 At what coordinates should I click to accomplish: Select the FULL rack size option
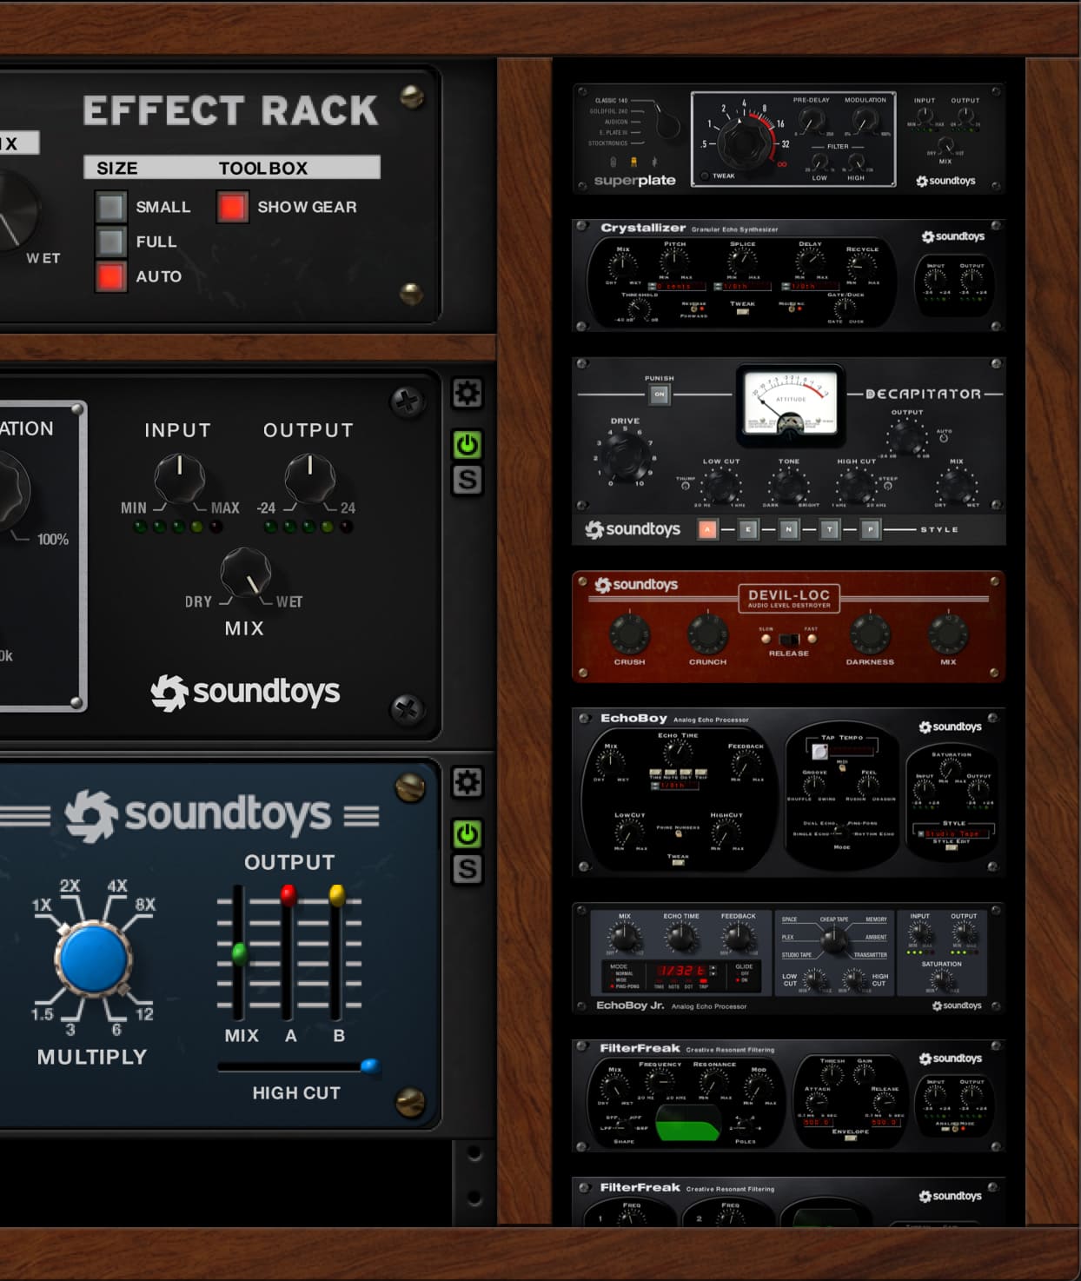pyautogui.click(x=111, y=242)
